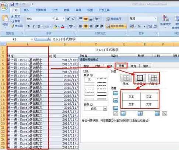
Task: Open the Alignment group dialog launcher
Action: pyautogui.click(x=126, y=33)
